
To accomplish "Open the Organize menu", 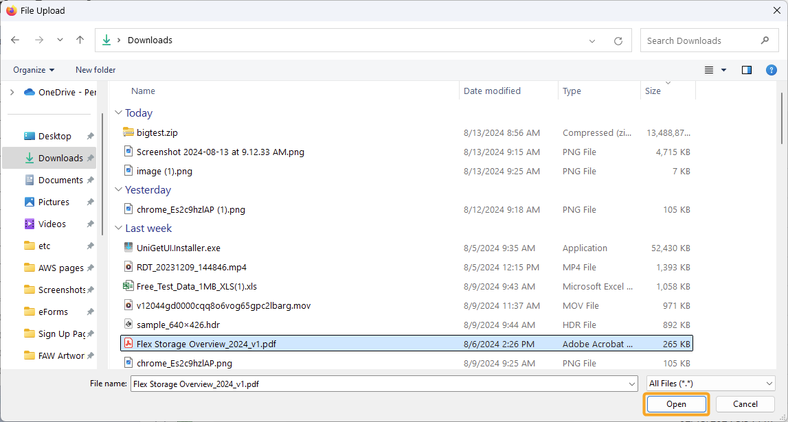I will pyautogui.click(x=33, y=69).
